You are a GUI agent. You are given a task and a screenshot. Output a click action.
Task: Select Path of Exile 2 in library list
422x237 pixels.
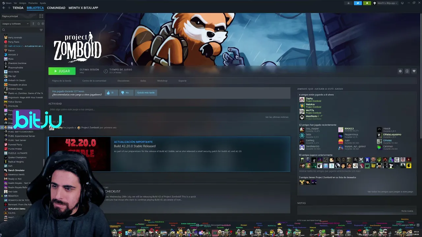(x=25, y=46)
